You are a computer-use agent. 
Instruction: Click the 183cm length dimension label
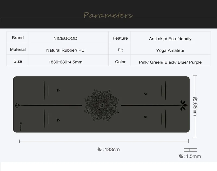click(x=108, y=150)
